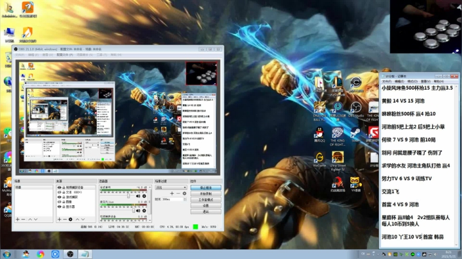Adjust transition duration spinner arrows
The image size is (462, 259).
(x=185, y=199)
